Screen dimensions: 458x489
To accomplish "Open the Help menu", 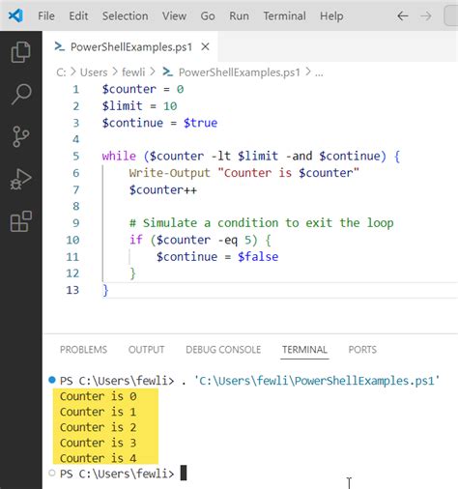I will click(x=331, y=15).
